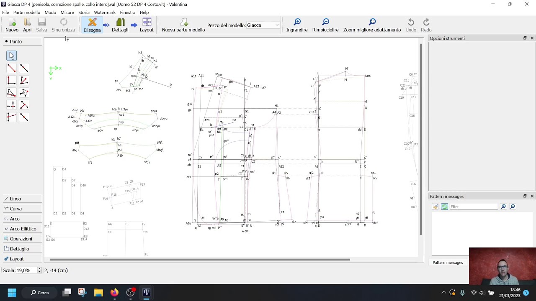Open the Pezzo del modello dropdown

[263, 25]
